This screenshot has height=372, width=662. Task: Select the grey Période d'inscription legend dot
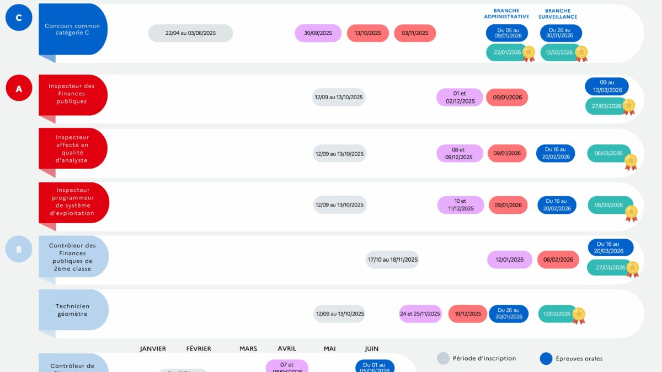[x=443, y=358]
